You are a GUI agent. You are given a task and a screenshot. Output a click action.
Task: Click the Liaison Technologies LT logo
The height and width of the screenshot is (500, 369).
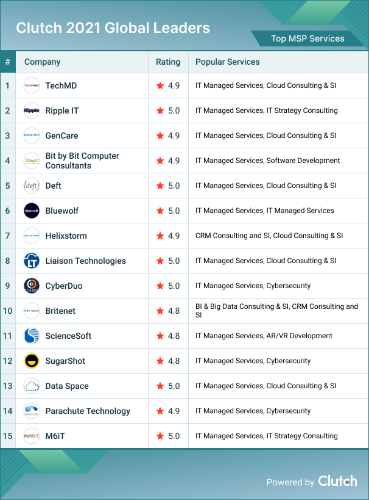click(x=32, y=261)
